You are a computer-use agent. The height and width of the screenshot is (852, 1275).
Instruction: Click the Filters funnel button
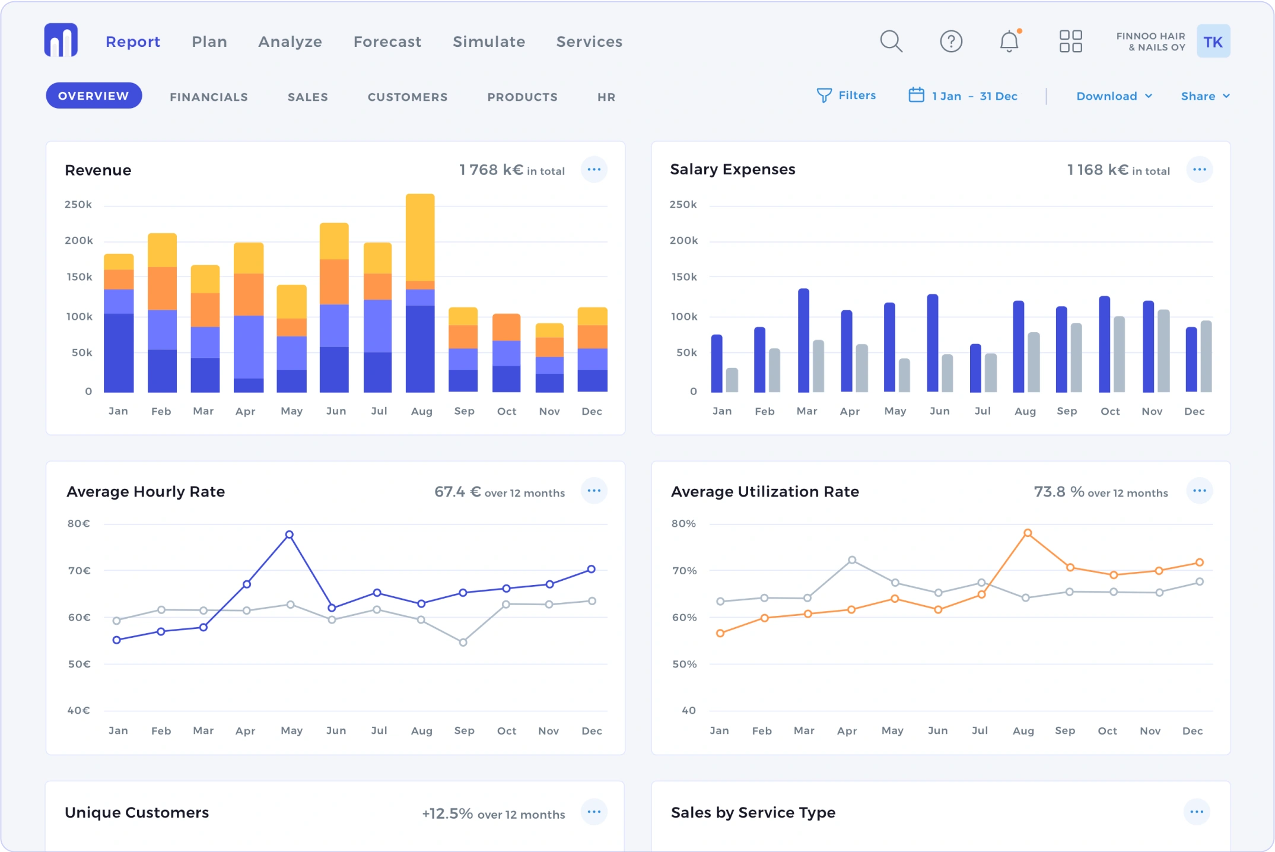(x=846, y=96)
